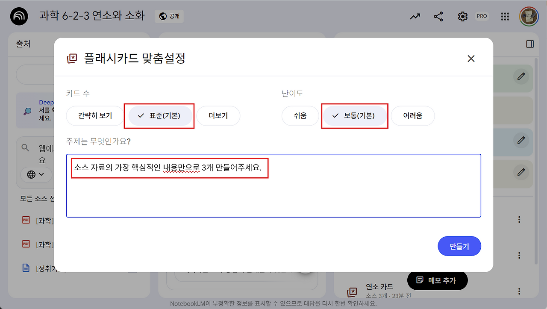The height and width of the screenshot is (309, 547).
Task: Select 간략히 보기 card count
Action: click(x=95, y=115)
